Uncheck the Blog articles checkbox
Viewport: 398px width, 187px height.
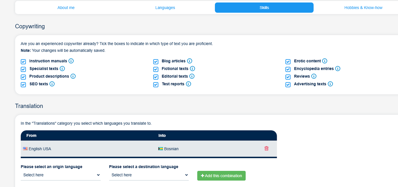point(156,62)
